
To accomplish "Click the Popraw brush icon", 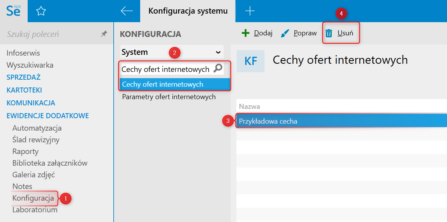I will [x=285, y=33].
